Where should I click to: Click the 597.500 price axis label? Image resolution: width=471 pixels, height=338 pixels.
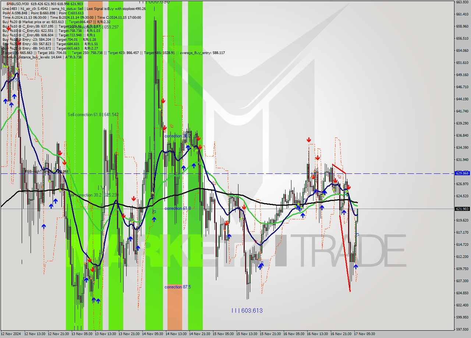pyautogui.click(x=462, y=329)
